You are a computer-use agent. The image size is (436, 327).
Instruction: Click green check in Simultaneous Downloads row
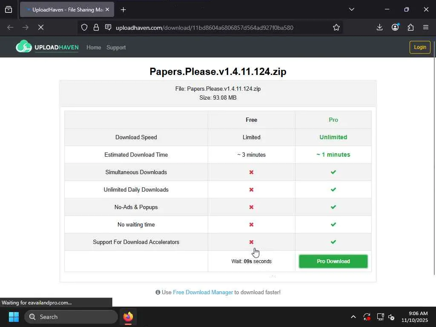pos(333,172)
